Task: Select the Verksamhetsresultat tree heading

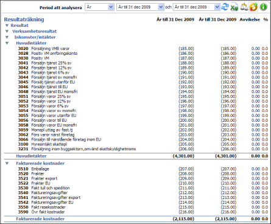Action: coord(35,31)
